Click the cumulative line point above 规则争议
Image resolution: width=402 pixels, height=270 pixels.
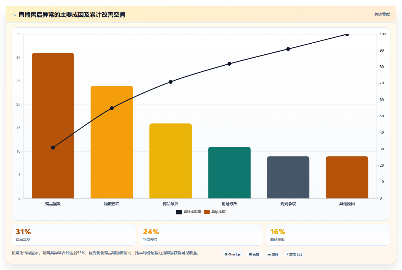click(288, 49)
